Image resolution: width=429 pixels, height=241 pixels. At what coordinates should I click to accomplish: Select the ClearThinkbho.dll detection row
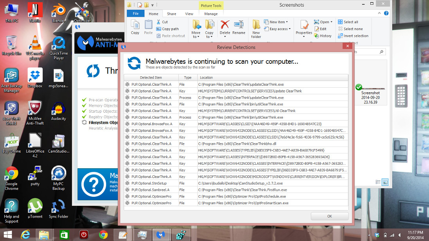(236, 144)
